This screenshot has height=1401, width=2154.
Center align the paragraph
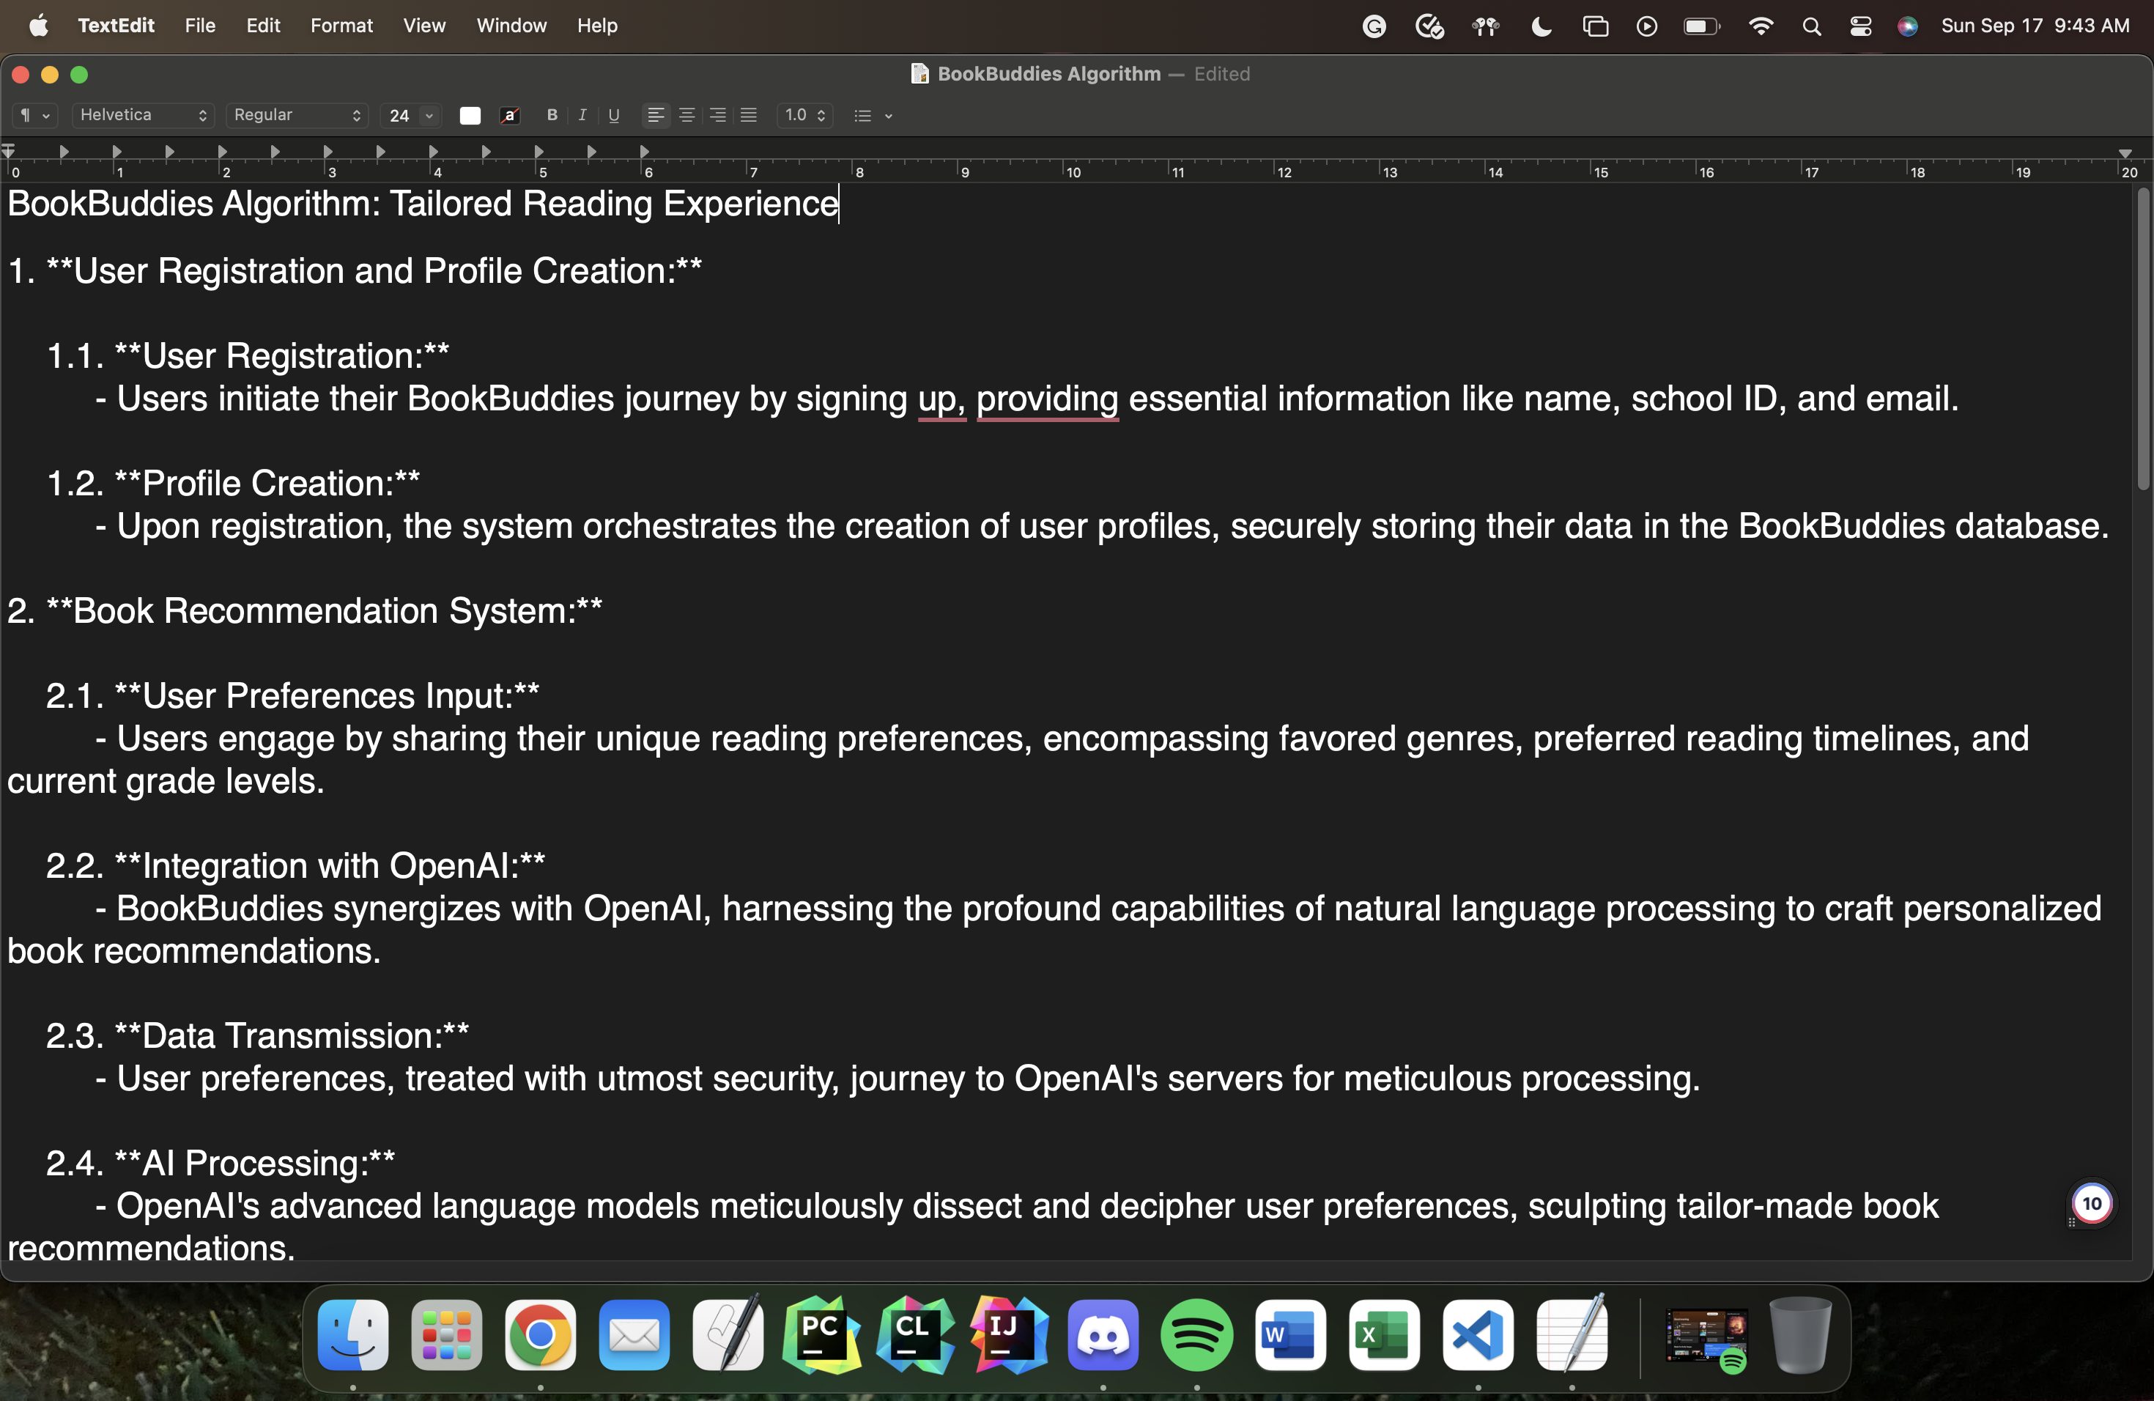click(x=687, y=116)
